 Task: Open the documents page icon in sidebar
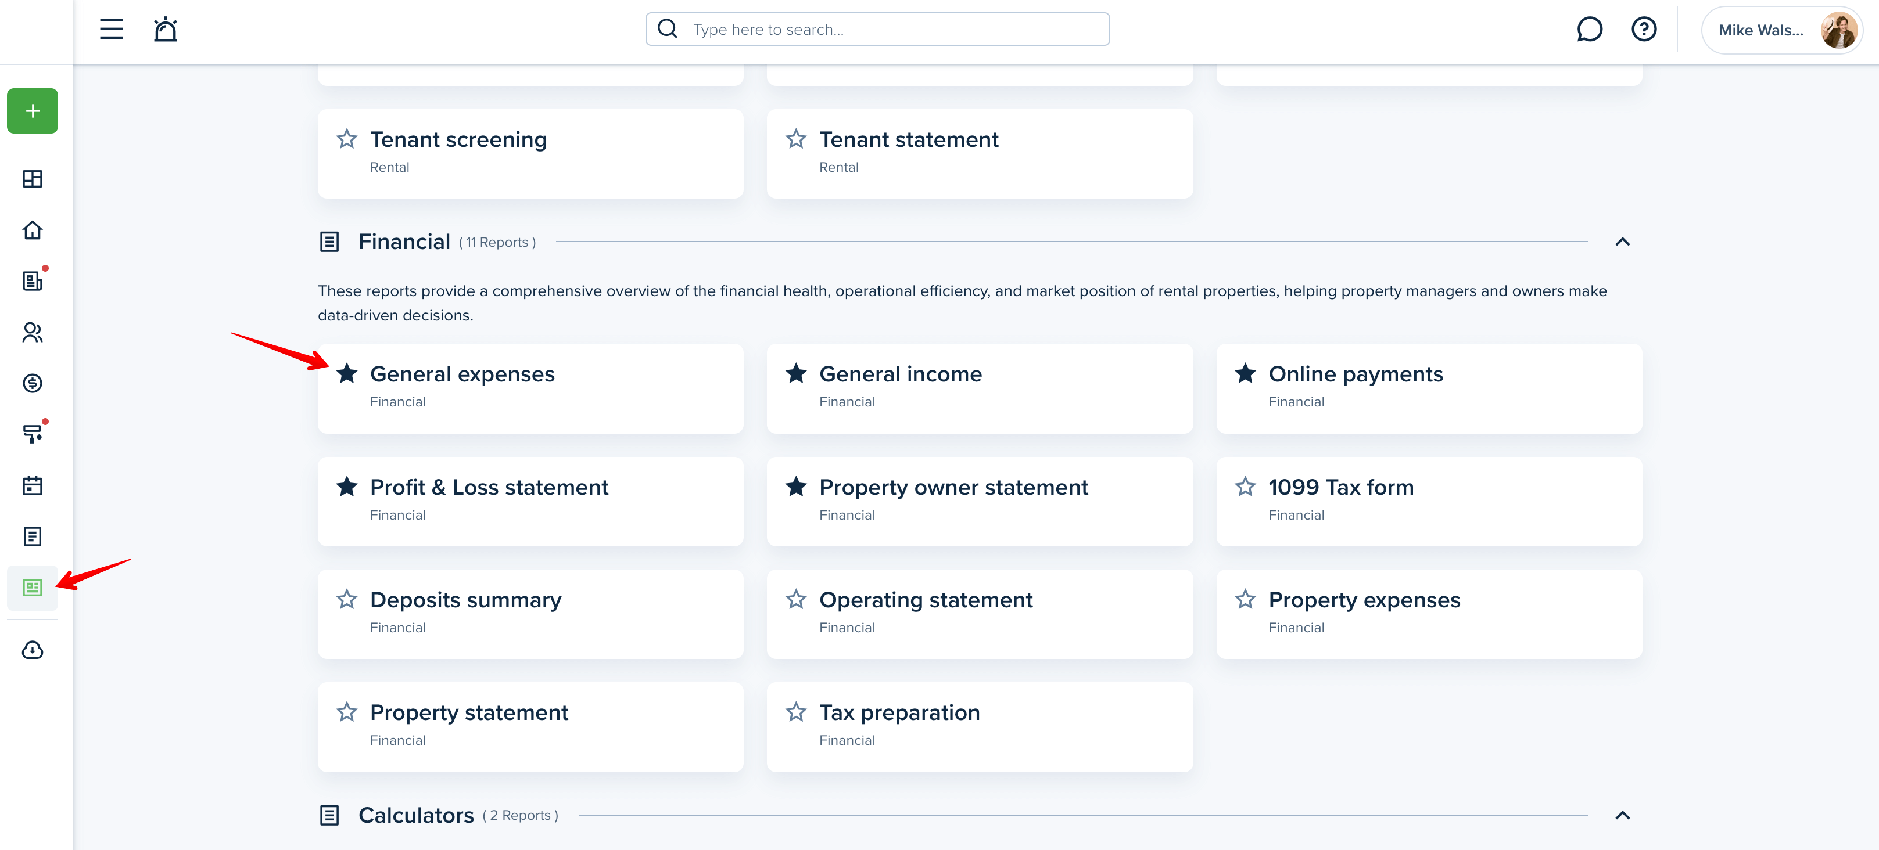click(x=33, y=536)
